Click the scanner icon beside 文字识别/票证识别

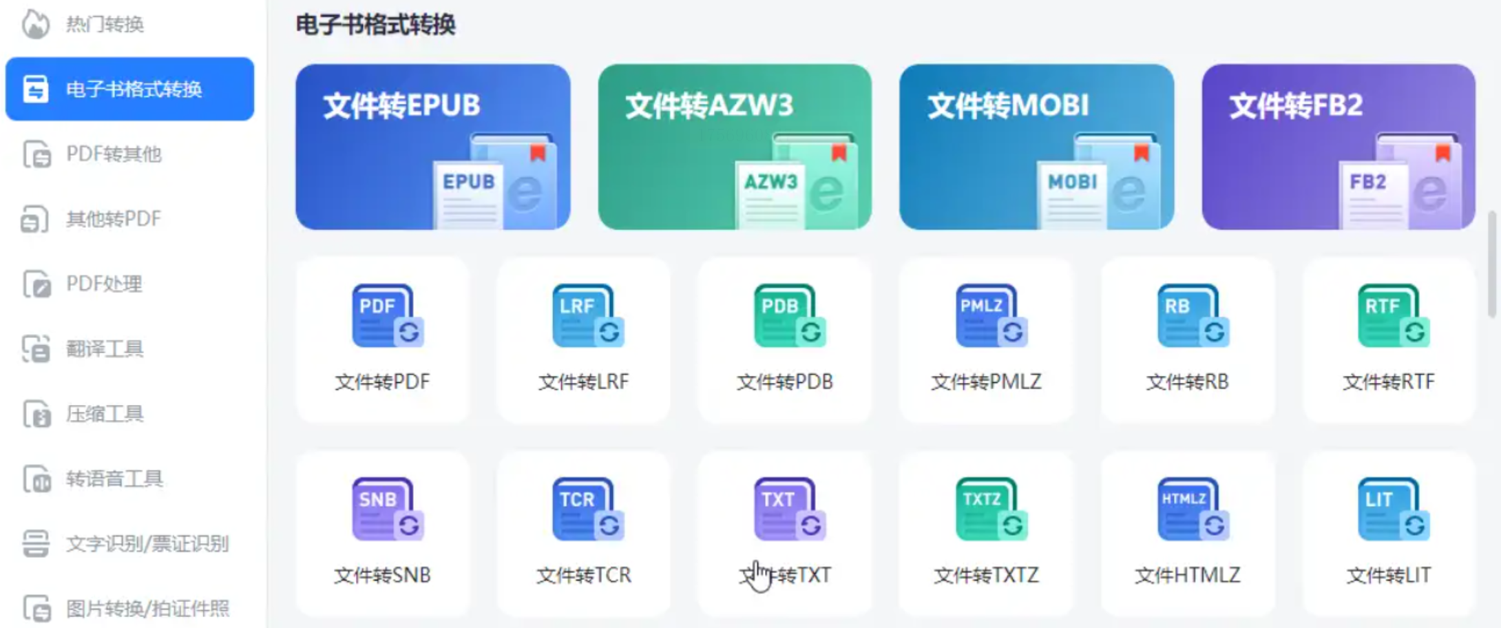tap(36, 543)
